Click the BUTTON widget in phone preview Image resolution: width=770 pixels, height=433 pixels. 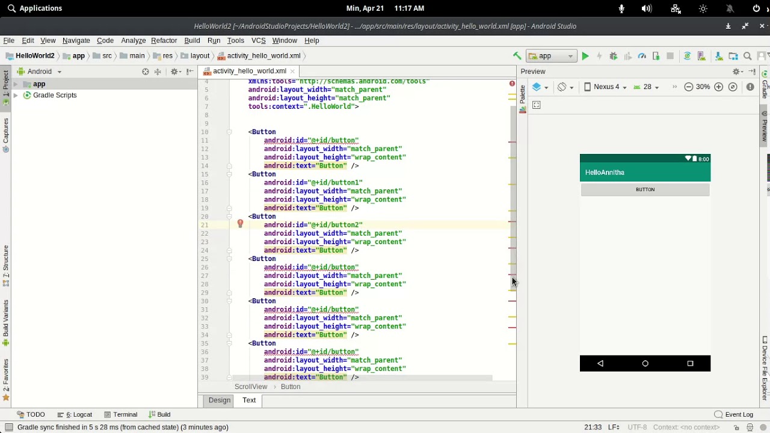pyautogui.click(x=645, y=190)
